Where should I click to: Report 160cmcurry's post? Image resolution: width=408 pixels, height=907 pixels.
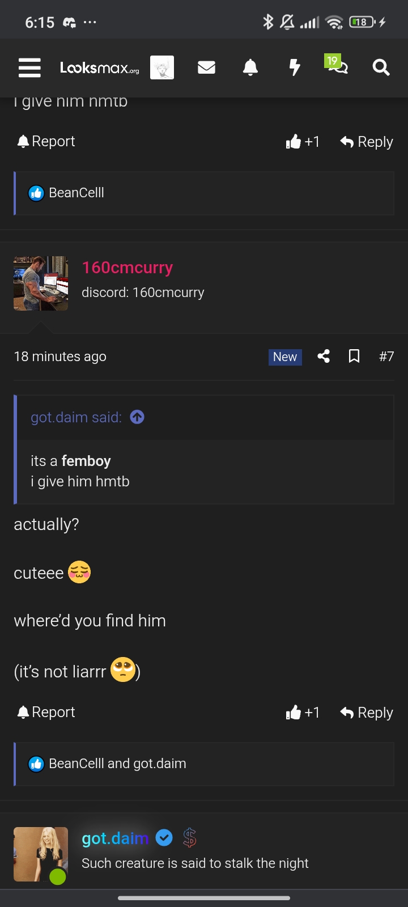tap(46, 712)
